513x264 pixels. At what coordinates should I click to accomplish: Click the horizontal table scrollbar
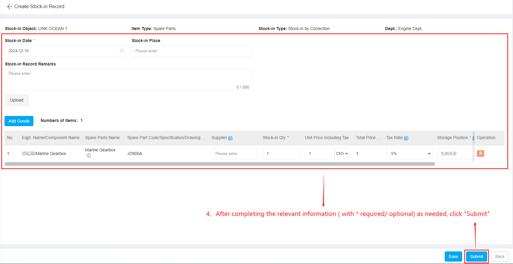pyautogui.click(x=220, y=164)
